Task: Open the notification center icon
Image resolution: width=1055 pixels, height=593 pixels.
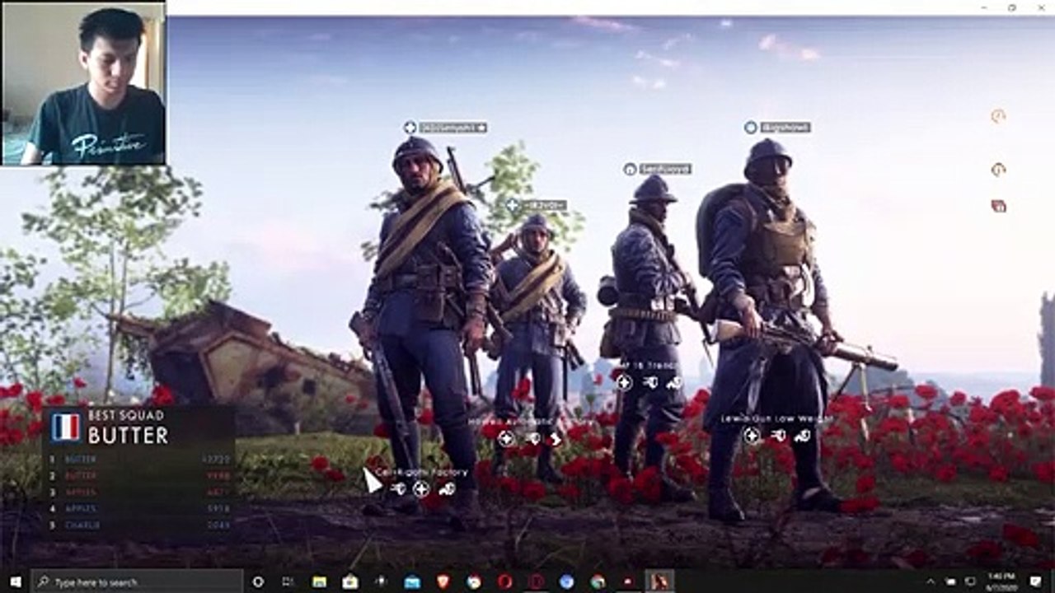Action: pyautogui.click(x=1036, y=581)
